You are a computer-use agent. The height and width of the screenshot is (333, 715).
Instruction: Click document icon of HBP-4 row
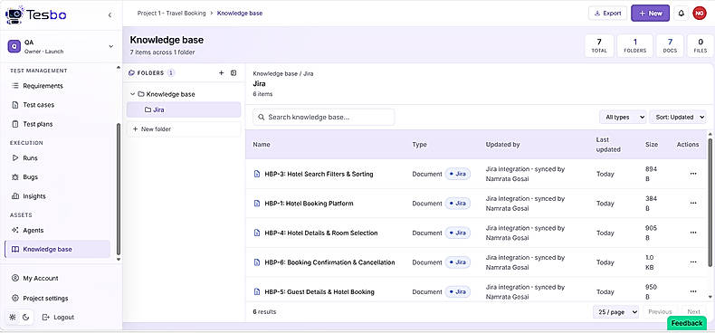[x=256, y=233]
